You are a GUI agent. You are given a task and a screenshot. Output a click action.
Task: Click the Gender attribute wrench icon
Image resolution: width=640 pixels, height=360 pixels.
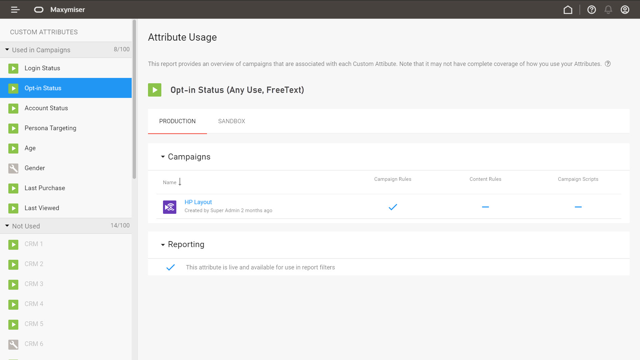coord(13,168)
